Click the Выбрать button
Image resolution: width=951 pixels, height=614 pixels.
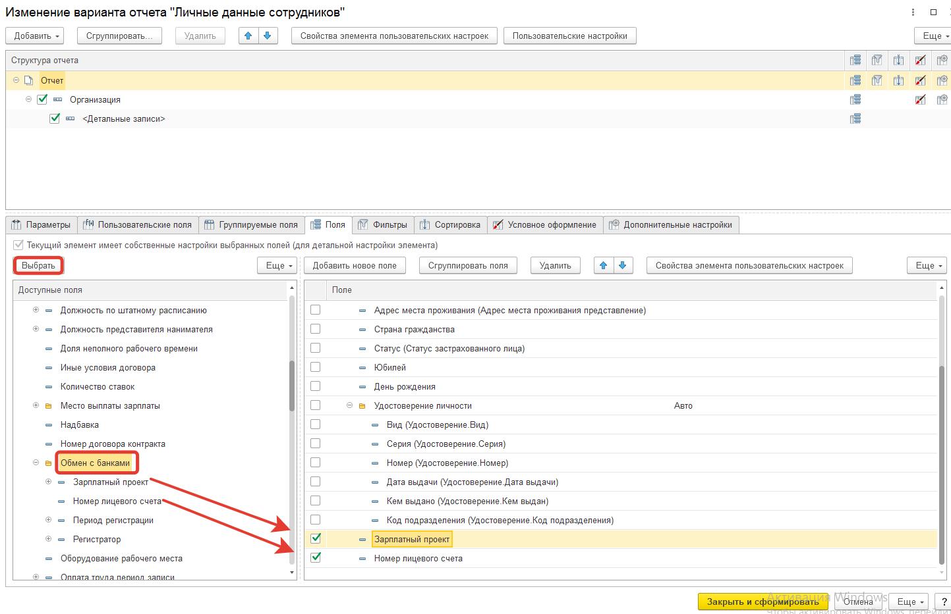click(x=38, y=265)
